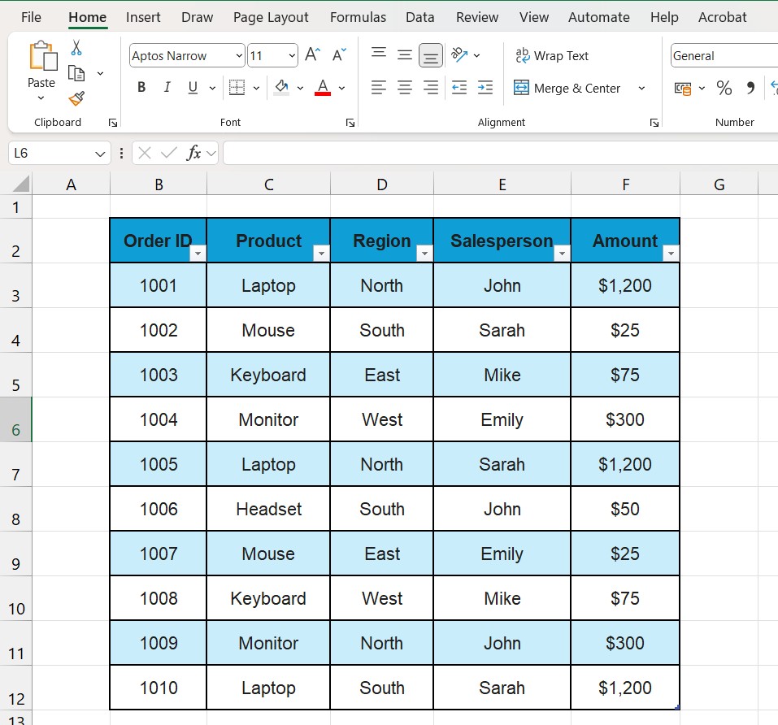
Task: Increase font size with the larger A icon
Action: point(312,55)
